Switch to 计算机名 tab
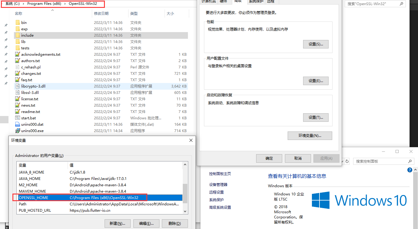This screenshot has width=418, height=229. pyautogui.click(x=209, y=2)
